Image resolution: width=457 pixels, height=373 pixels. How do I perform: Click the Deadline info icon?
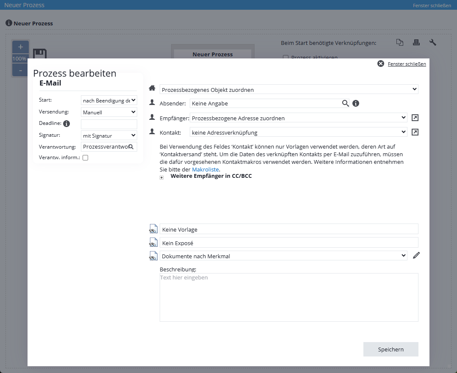click(x=66, y=124)
